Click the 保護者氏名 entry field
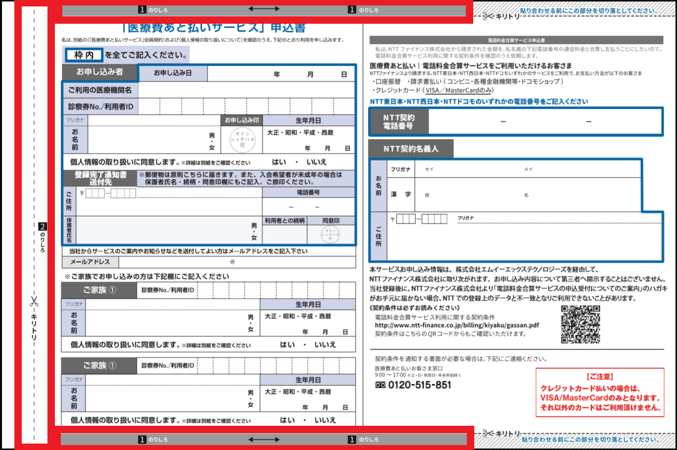Image resolution: width=677 pixels, height=450 pixels. [169, 230]
